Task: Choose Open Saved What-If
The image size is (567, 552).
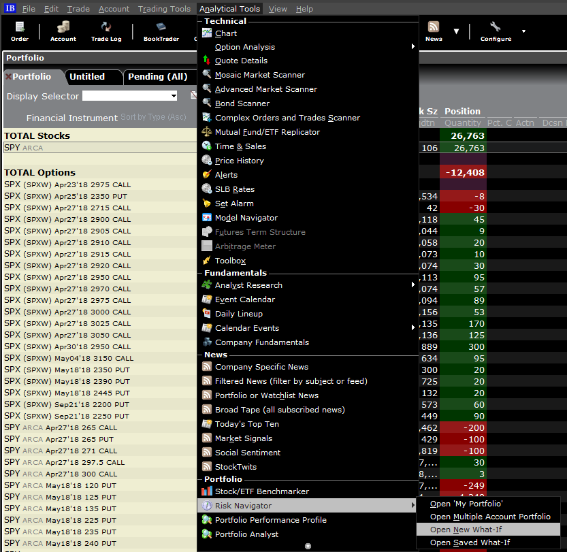Action: pos(488,542)
